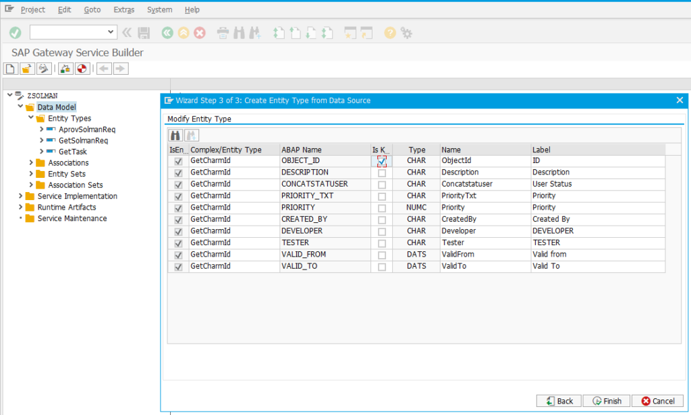Click the yellow Help question mark icon
This screenshot has width=691, height=415.
pyautogui.click(x=390, y=32)
